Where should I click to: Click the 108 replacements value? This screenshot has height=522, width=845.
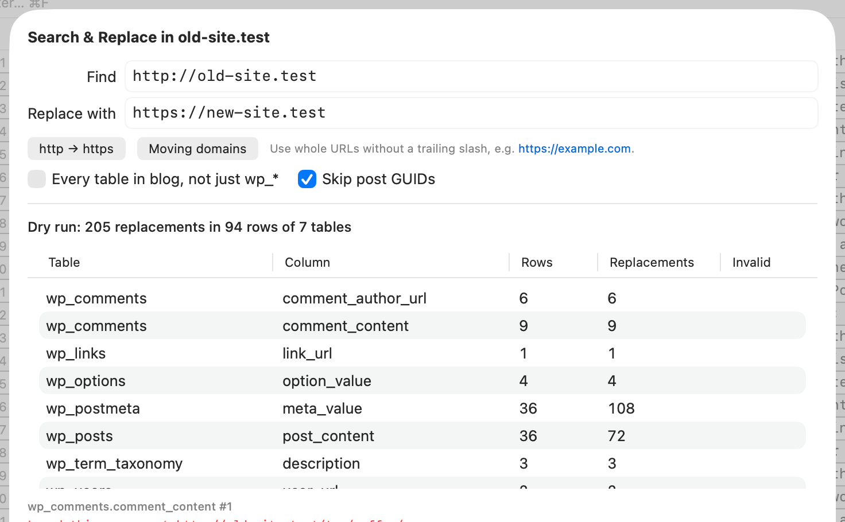(x=621, y=408)
